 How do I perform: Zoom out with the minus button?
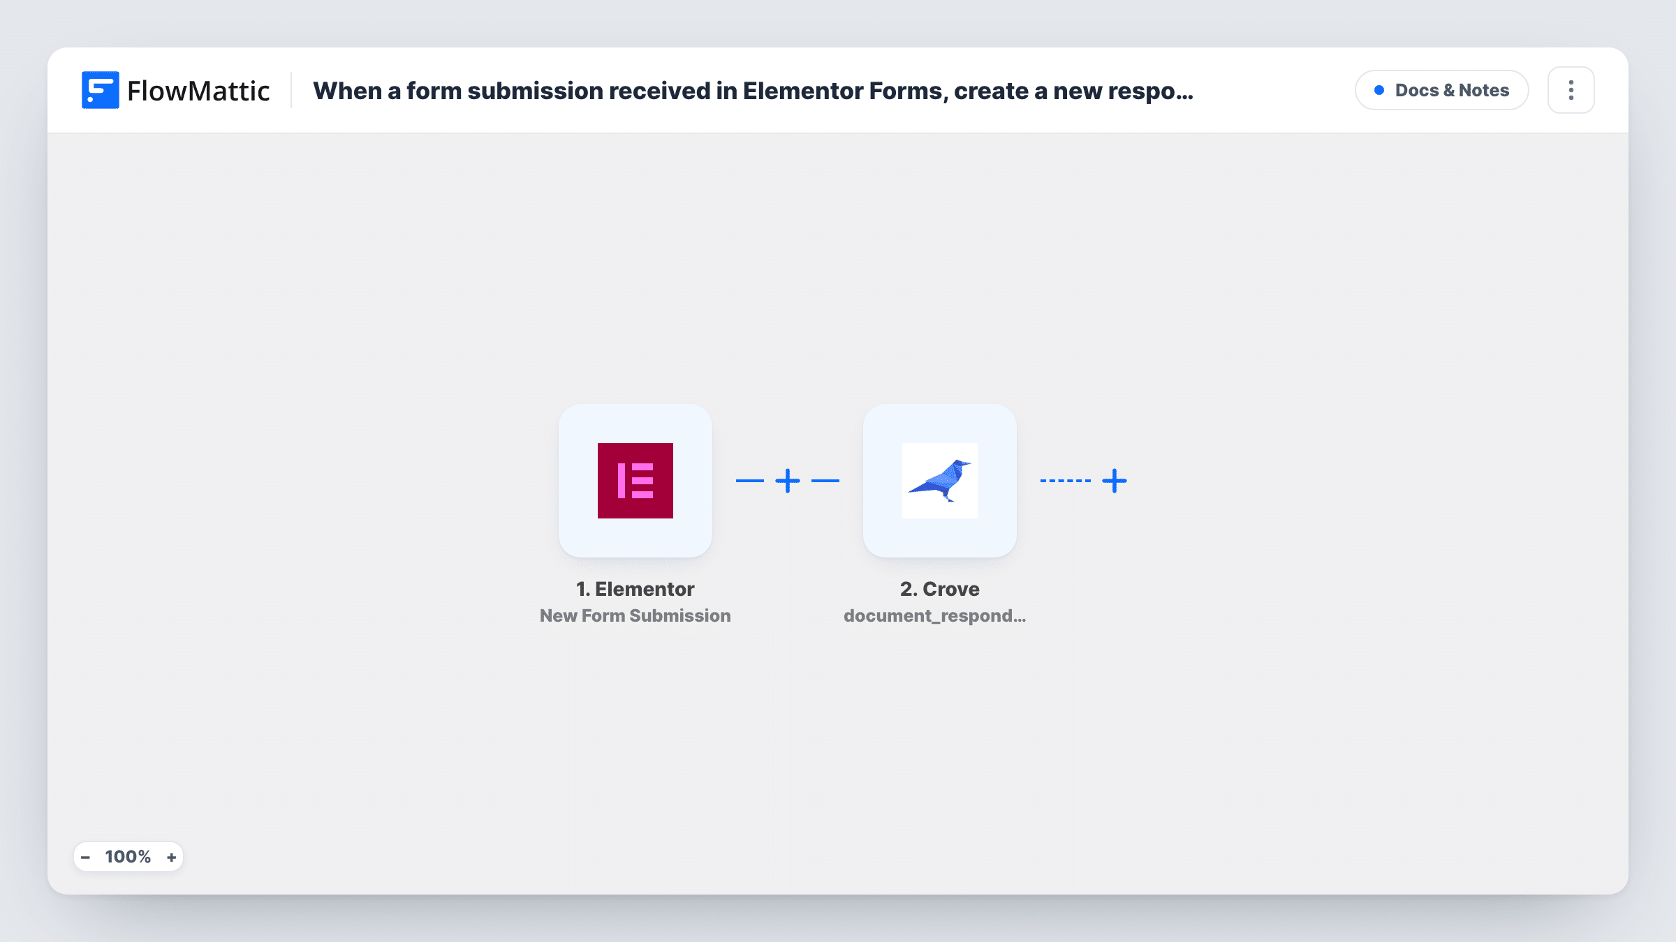[x=85, y=857]
